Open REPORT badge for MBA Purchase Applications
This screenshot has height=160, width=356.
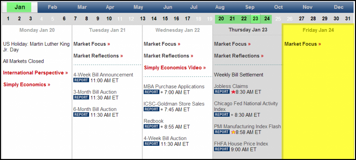[152, 92]
